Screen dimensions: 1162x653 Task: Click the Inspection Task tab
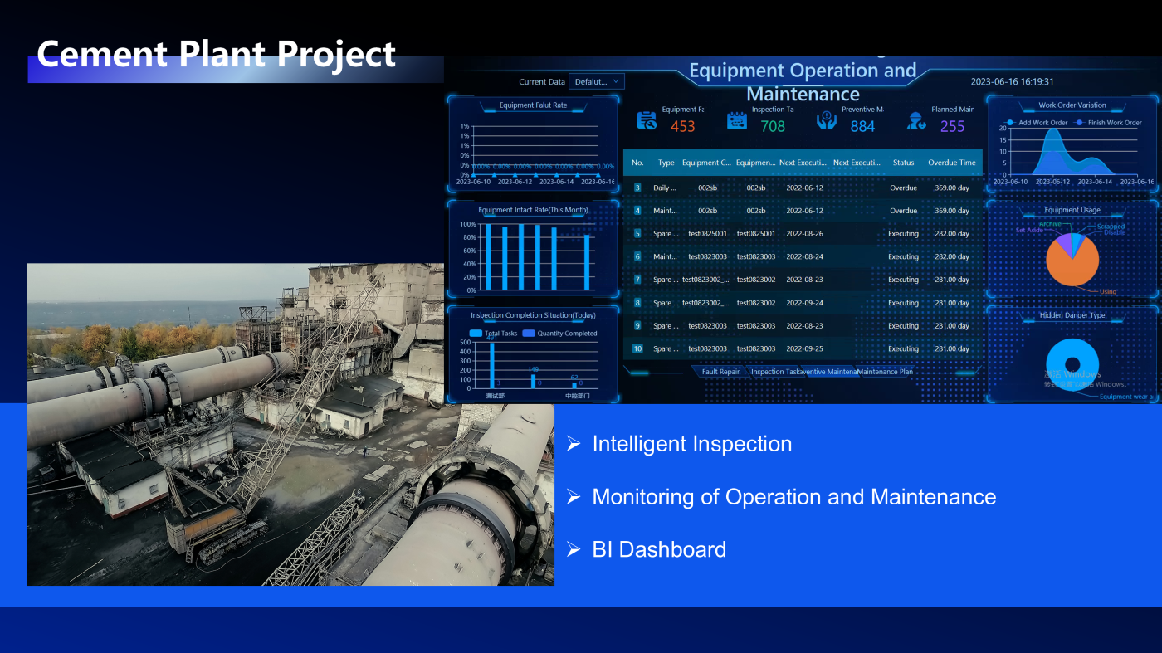775,372
